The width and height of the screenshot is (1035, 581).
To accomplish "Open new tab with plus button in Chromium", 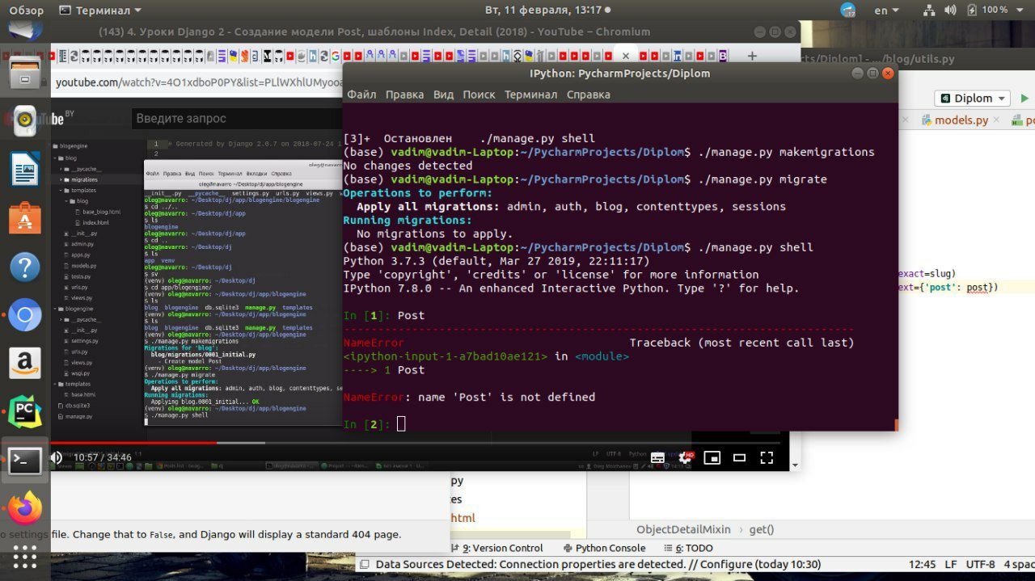I will (752, 56).
